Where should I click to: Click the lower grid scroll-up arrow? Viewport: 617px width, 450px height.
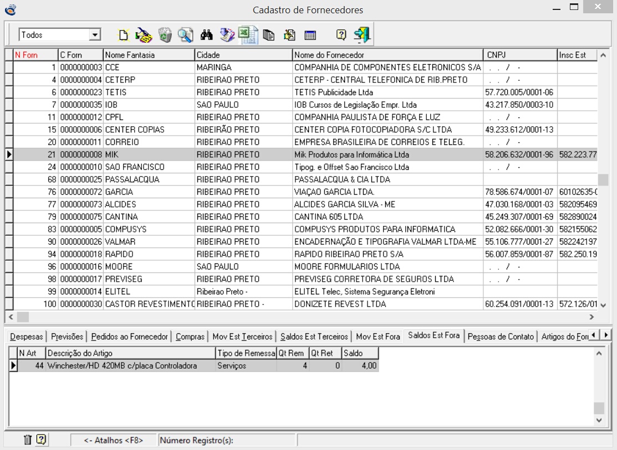599,353
